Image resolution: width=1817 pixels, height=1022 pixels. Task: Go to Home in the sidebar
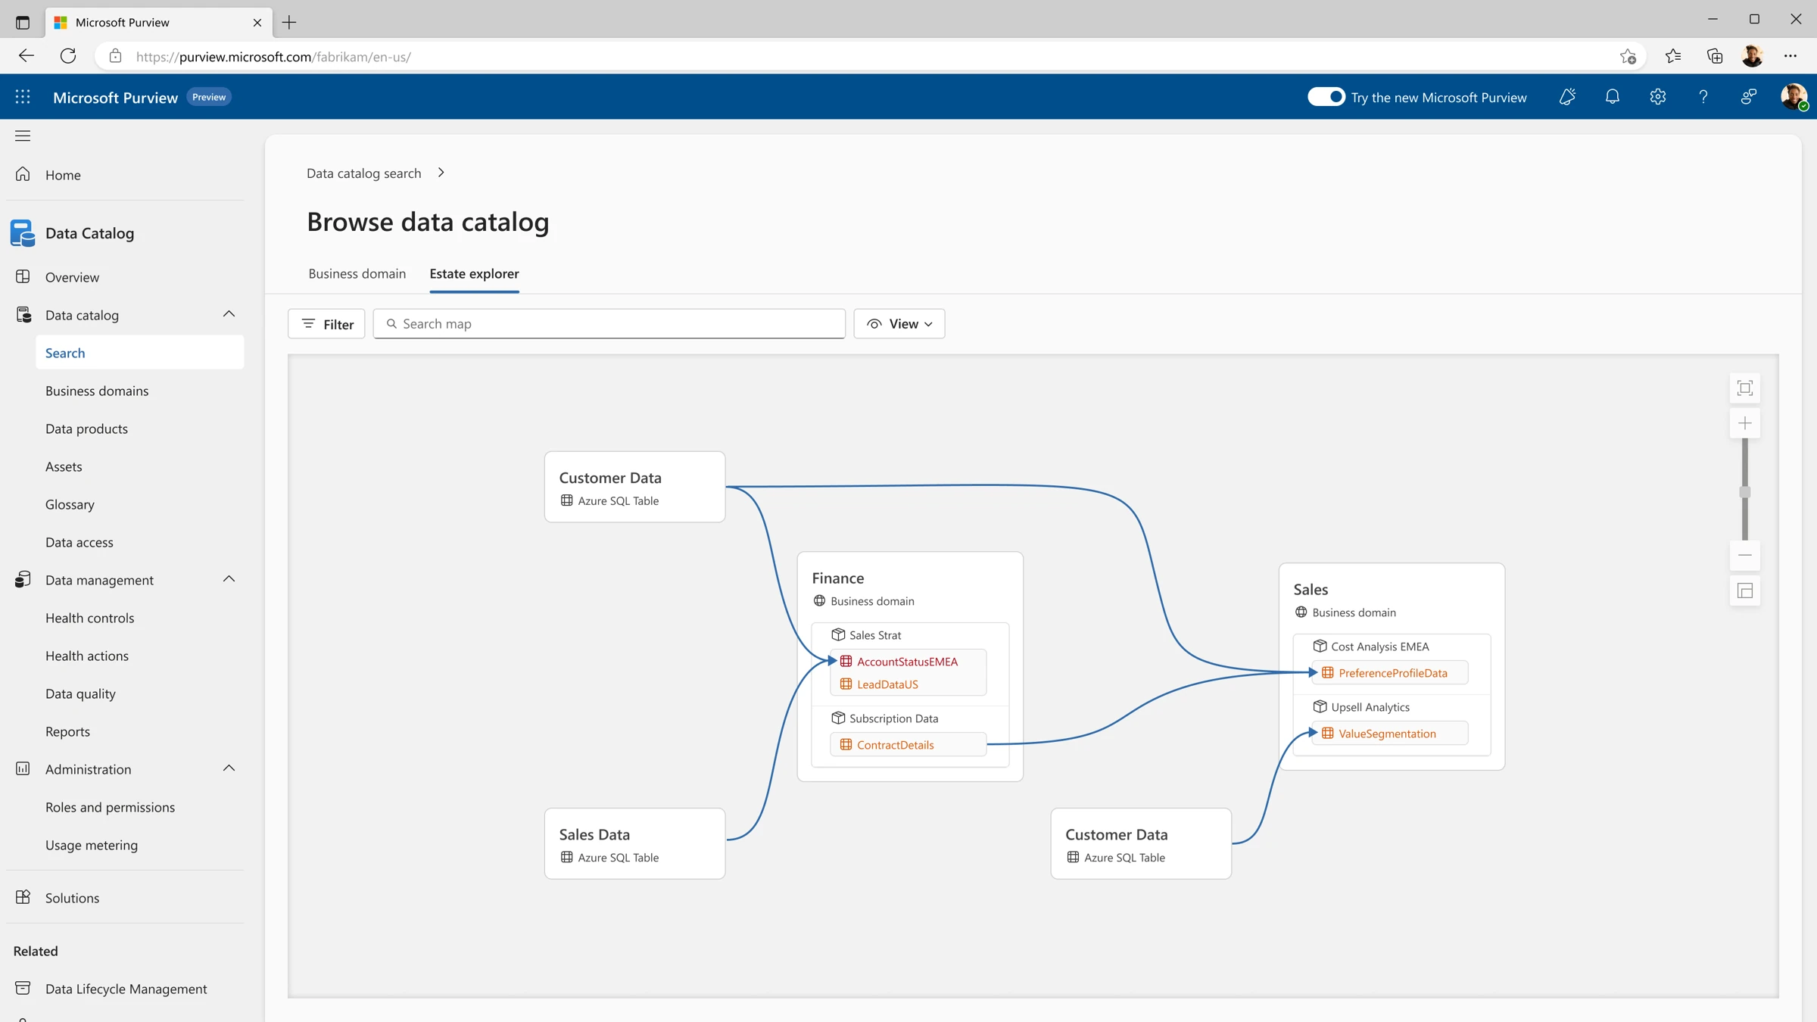pyautogui.click(x=63, y=175)
